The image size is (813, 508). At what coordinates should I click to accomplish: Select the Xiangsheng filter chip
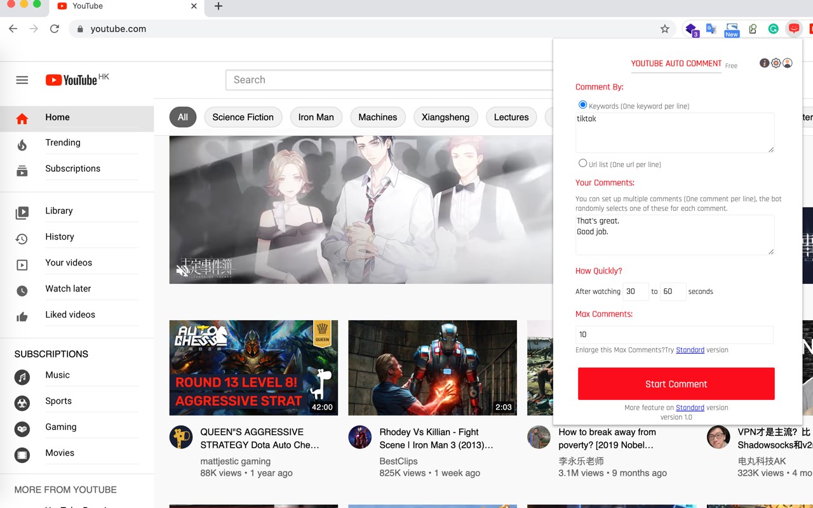click(446, 117)
